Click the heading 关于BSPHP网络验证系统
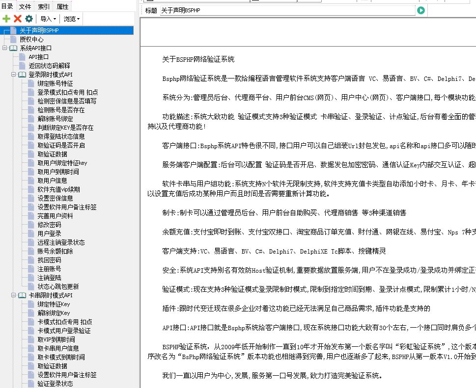 click(x=198, y=59)
